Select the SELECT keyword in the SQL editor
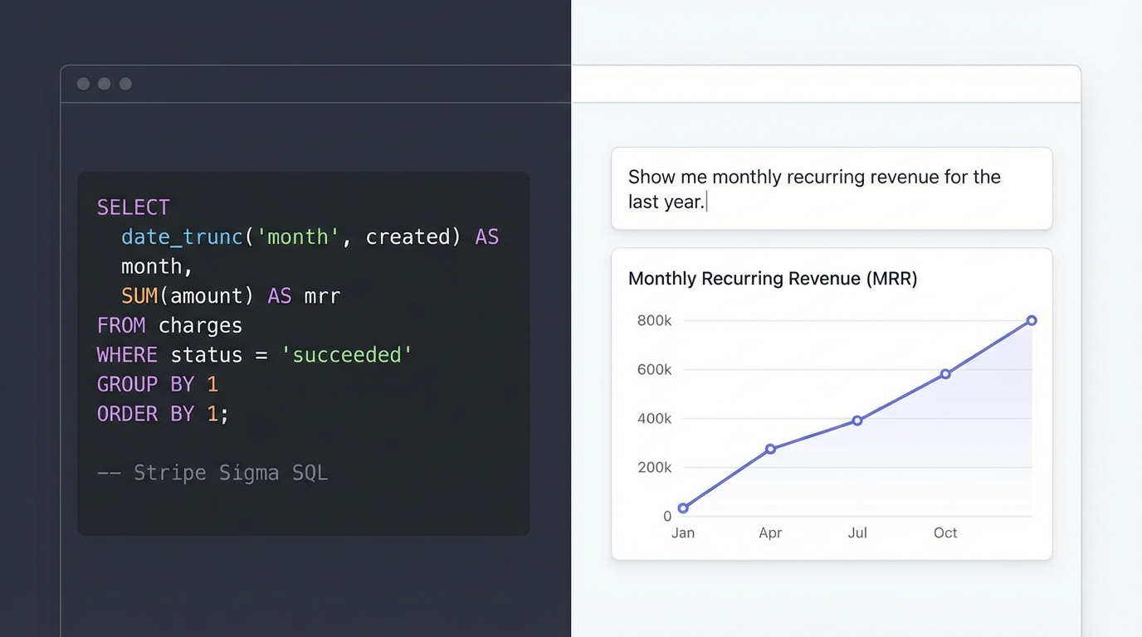The image size is (1142, 637). click(133, 207)
